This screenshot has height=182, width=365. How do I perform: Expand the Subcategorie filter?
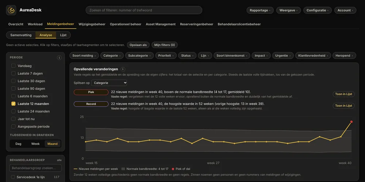(x=139, y=56)
